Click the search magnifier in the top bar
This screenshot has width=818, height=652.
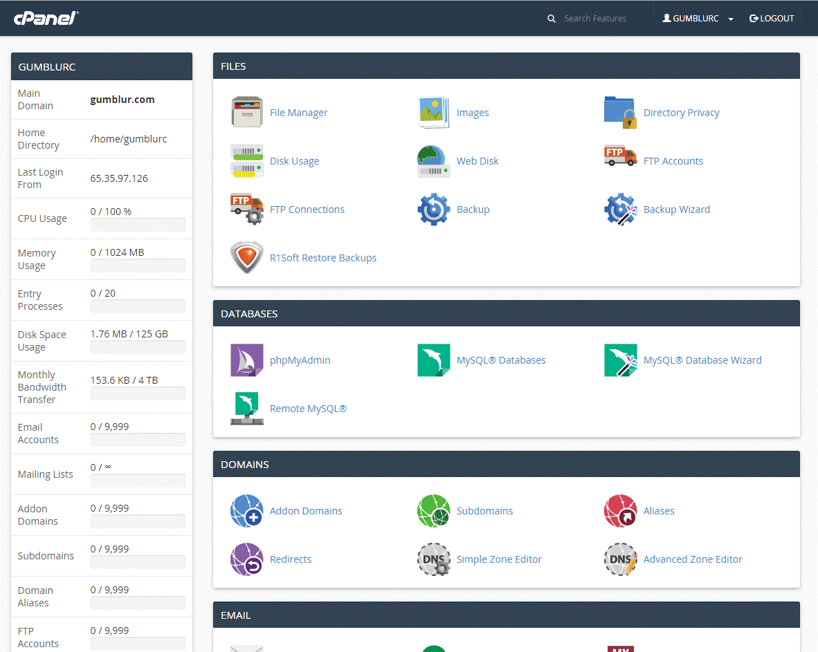coord(552,18)
